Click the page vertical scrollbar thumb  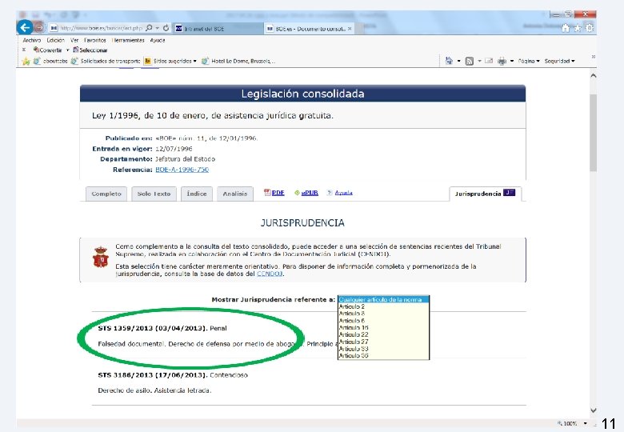[x=594, y=133]
